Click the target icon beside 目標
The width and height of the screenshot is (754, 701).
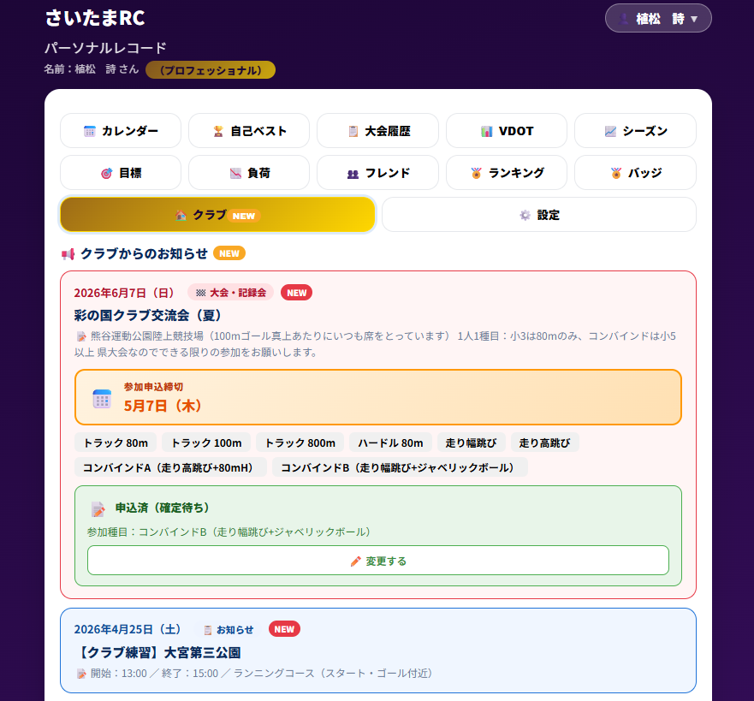pyautogui.click(x=107, y=173)
